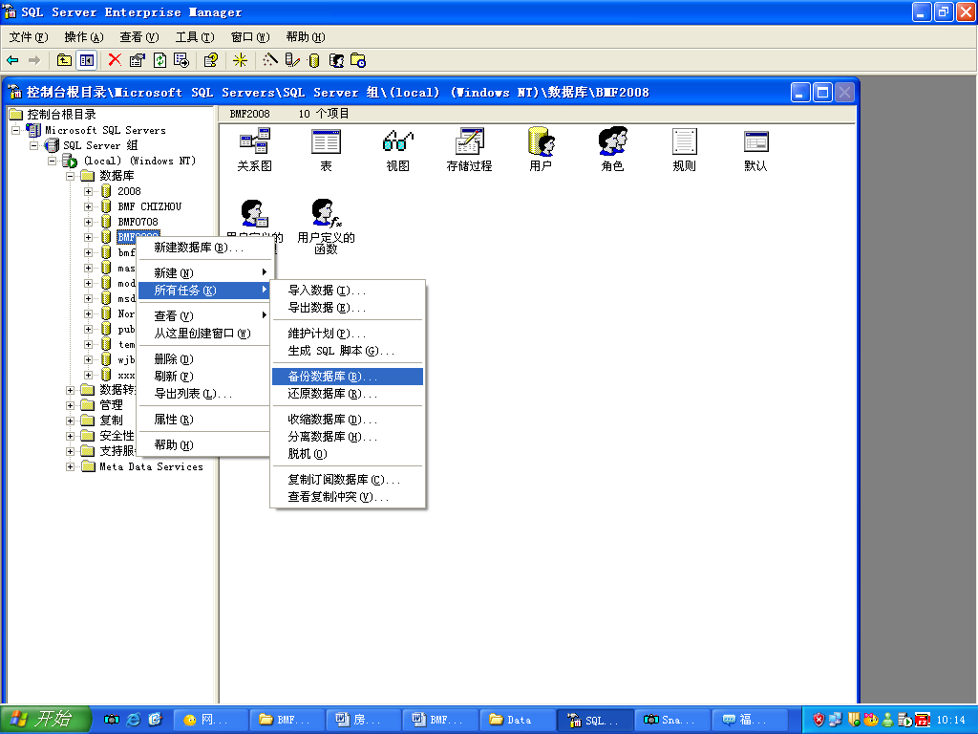Click the 开始 Start button
Viewport: 978px width, 734px height.
pyautogui.click(x=45, y=720)
